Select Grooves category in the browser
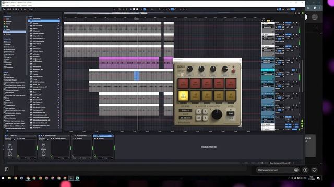 click(9, 64)
